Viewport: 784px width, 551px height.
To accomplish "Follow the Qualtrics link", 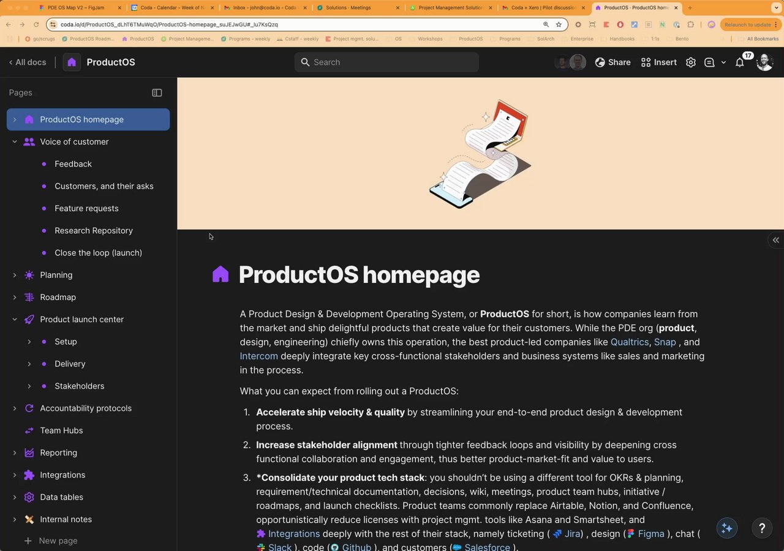I will click(630, 342).
